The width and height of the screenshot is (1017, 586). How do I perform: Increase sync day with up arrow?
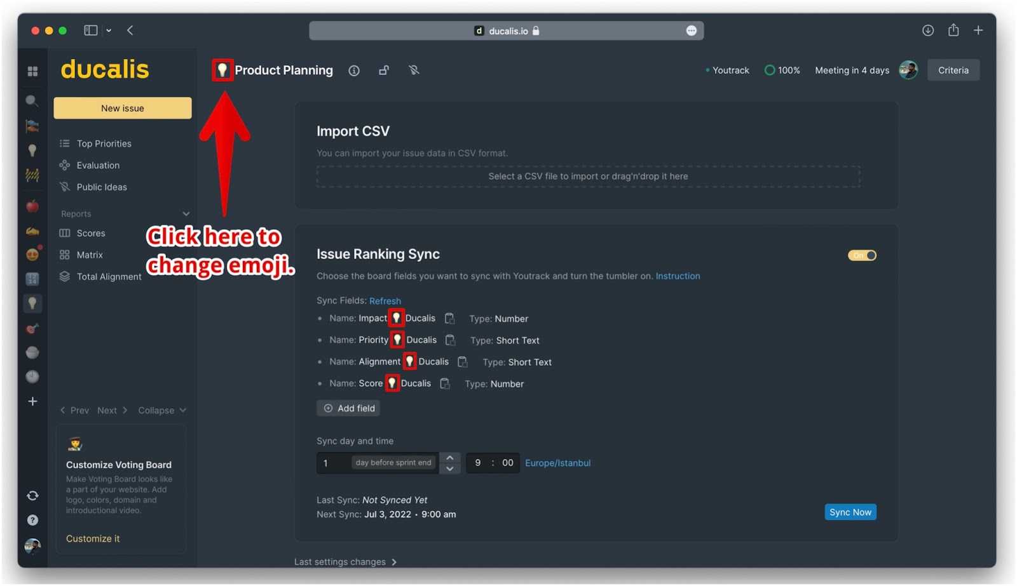(x=449, y=458)
